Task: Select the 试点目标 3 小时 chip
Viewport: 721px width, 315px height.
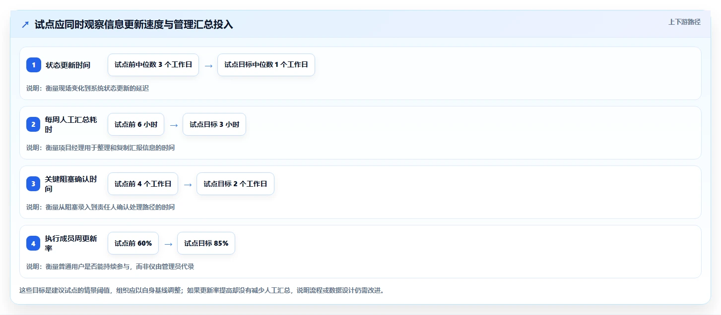Action: tap(214, 124)
